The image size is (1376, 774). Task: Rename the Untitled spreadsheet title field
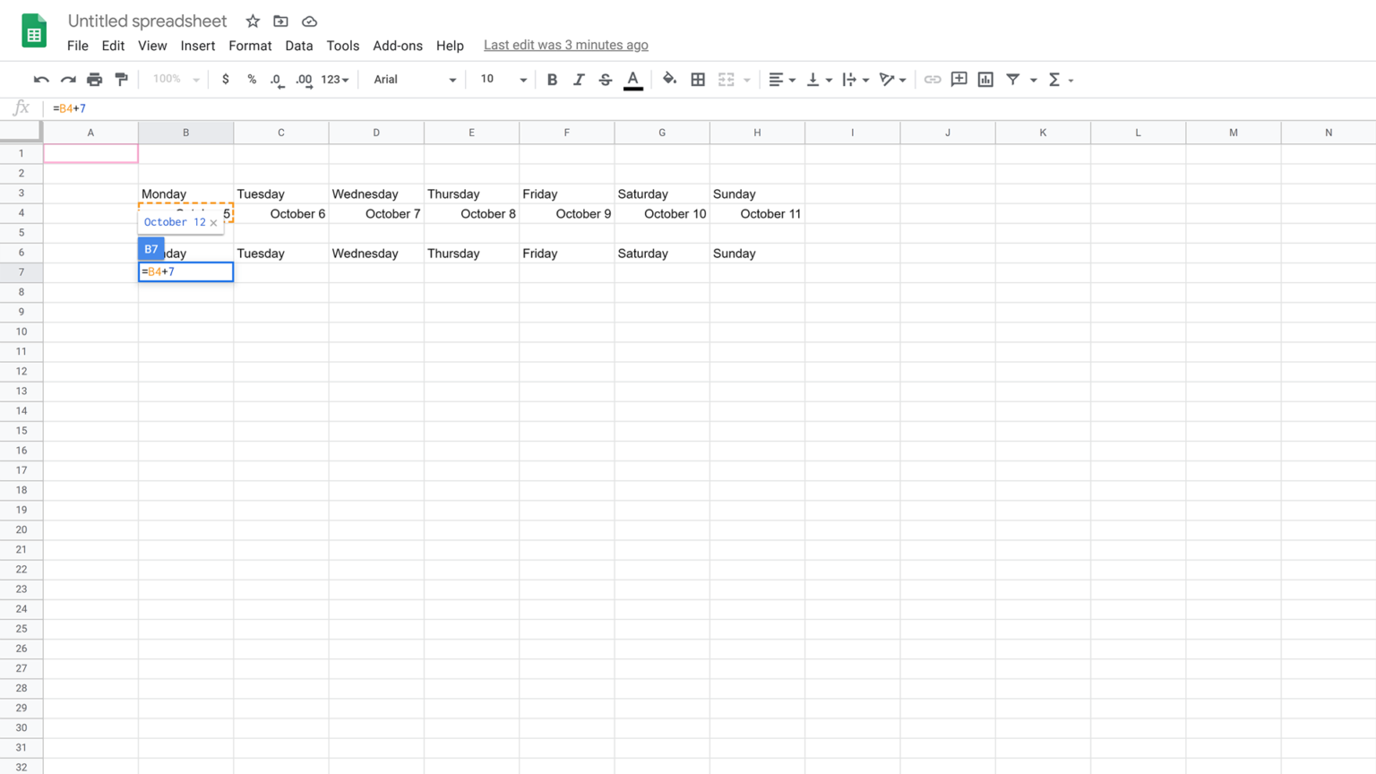point(147,21)
